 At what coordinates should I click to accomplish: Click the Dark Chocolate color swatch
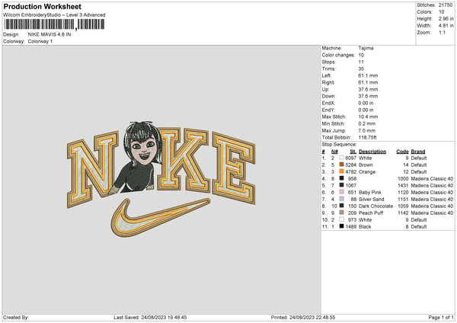(x=341, y=206)
